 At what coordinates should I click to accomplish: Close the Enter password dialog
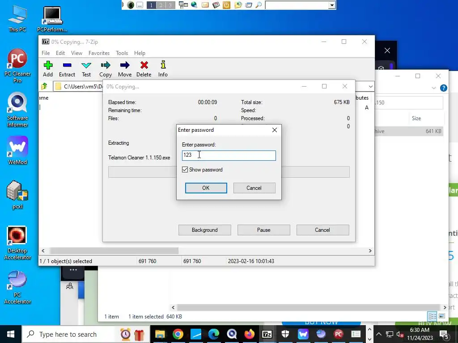(275, 130)
